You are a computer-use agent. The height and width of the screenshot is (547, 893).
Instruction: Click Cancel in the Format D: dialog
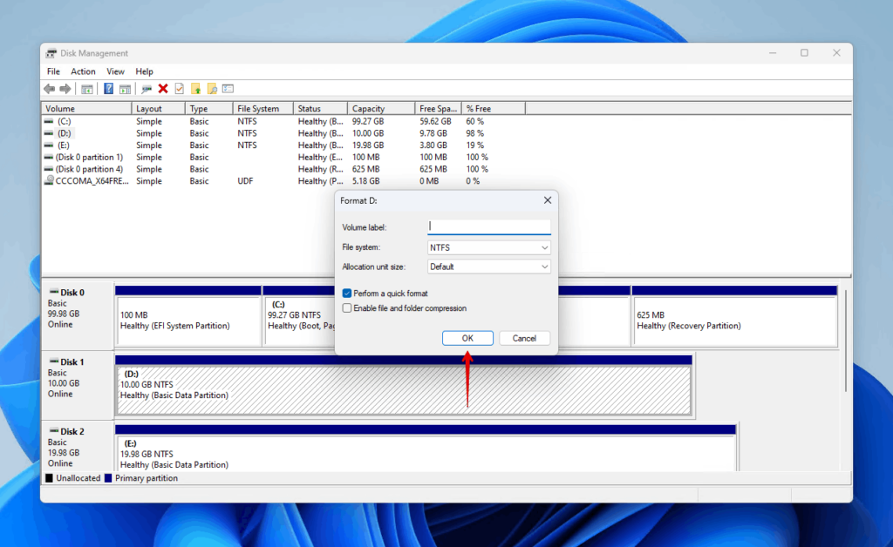point(525,338)
